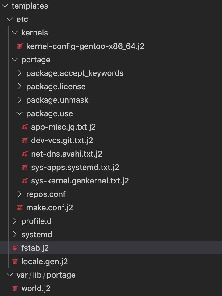Screen dimensions: 222x296
Task: Click the Jinja icon beside kernel-config-gentoo-x86_64.j2
Action: tap(20, 46)
